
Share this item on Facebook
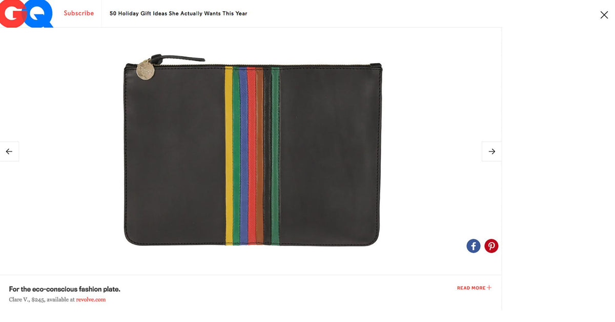click(474, 246)
